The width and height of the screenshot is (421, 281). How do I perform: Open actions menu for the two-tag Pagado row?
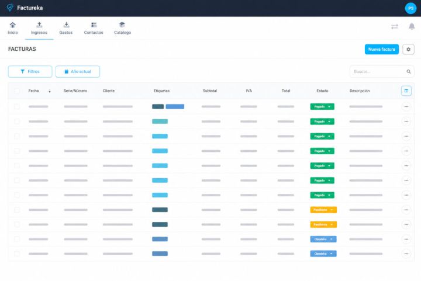click(406, 107)
